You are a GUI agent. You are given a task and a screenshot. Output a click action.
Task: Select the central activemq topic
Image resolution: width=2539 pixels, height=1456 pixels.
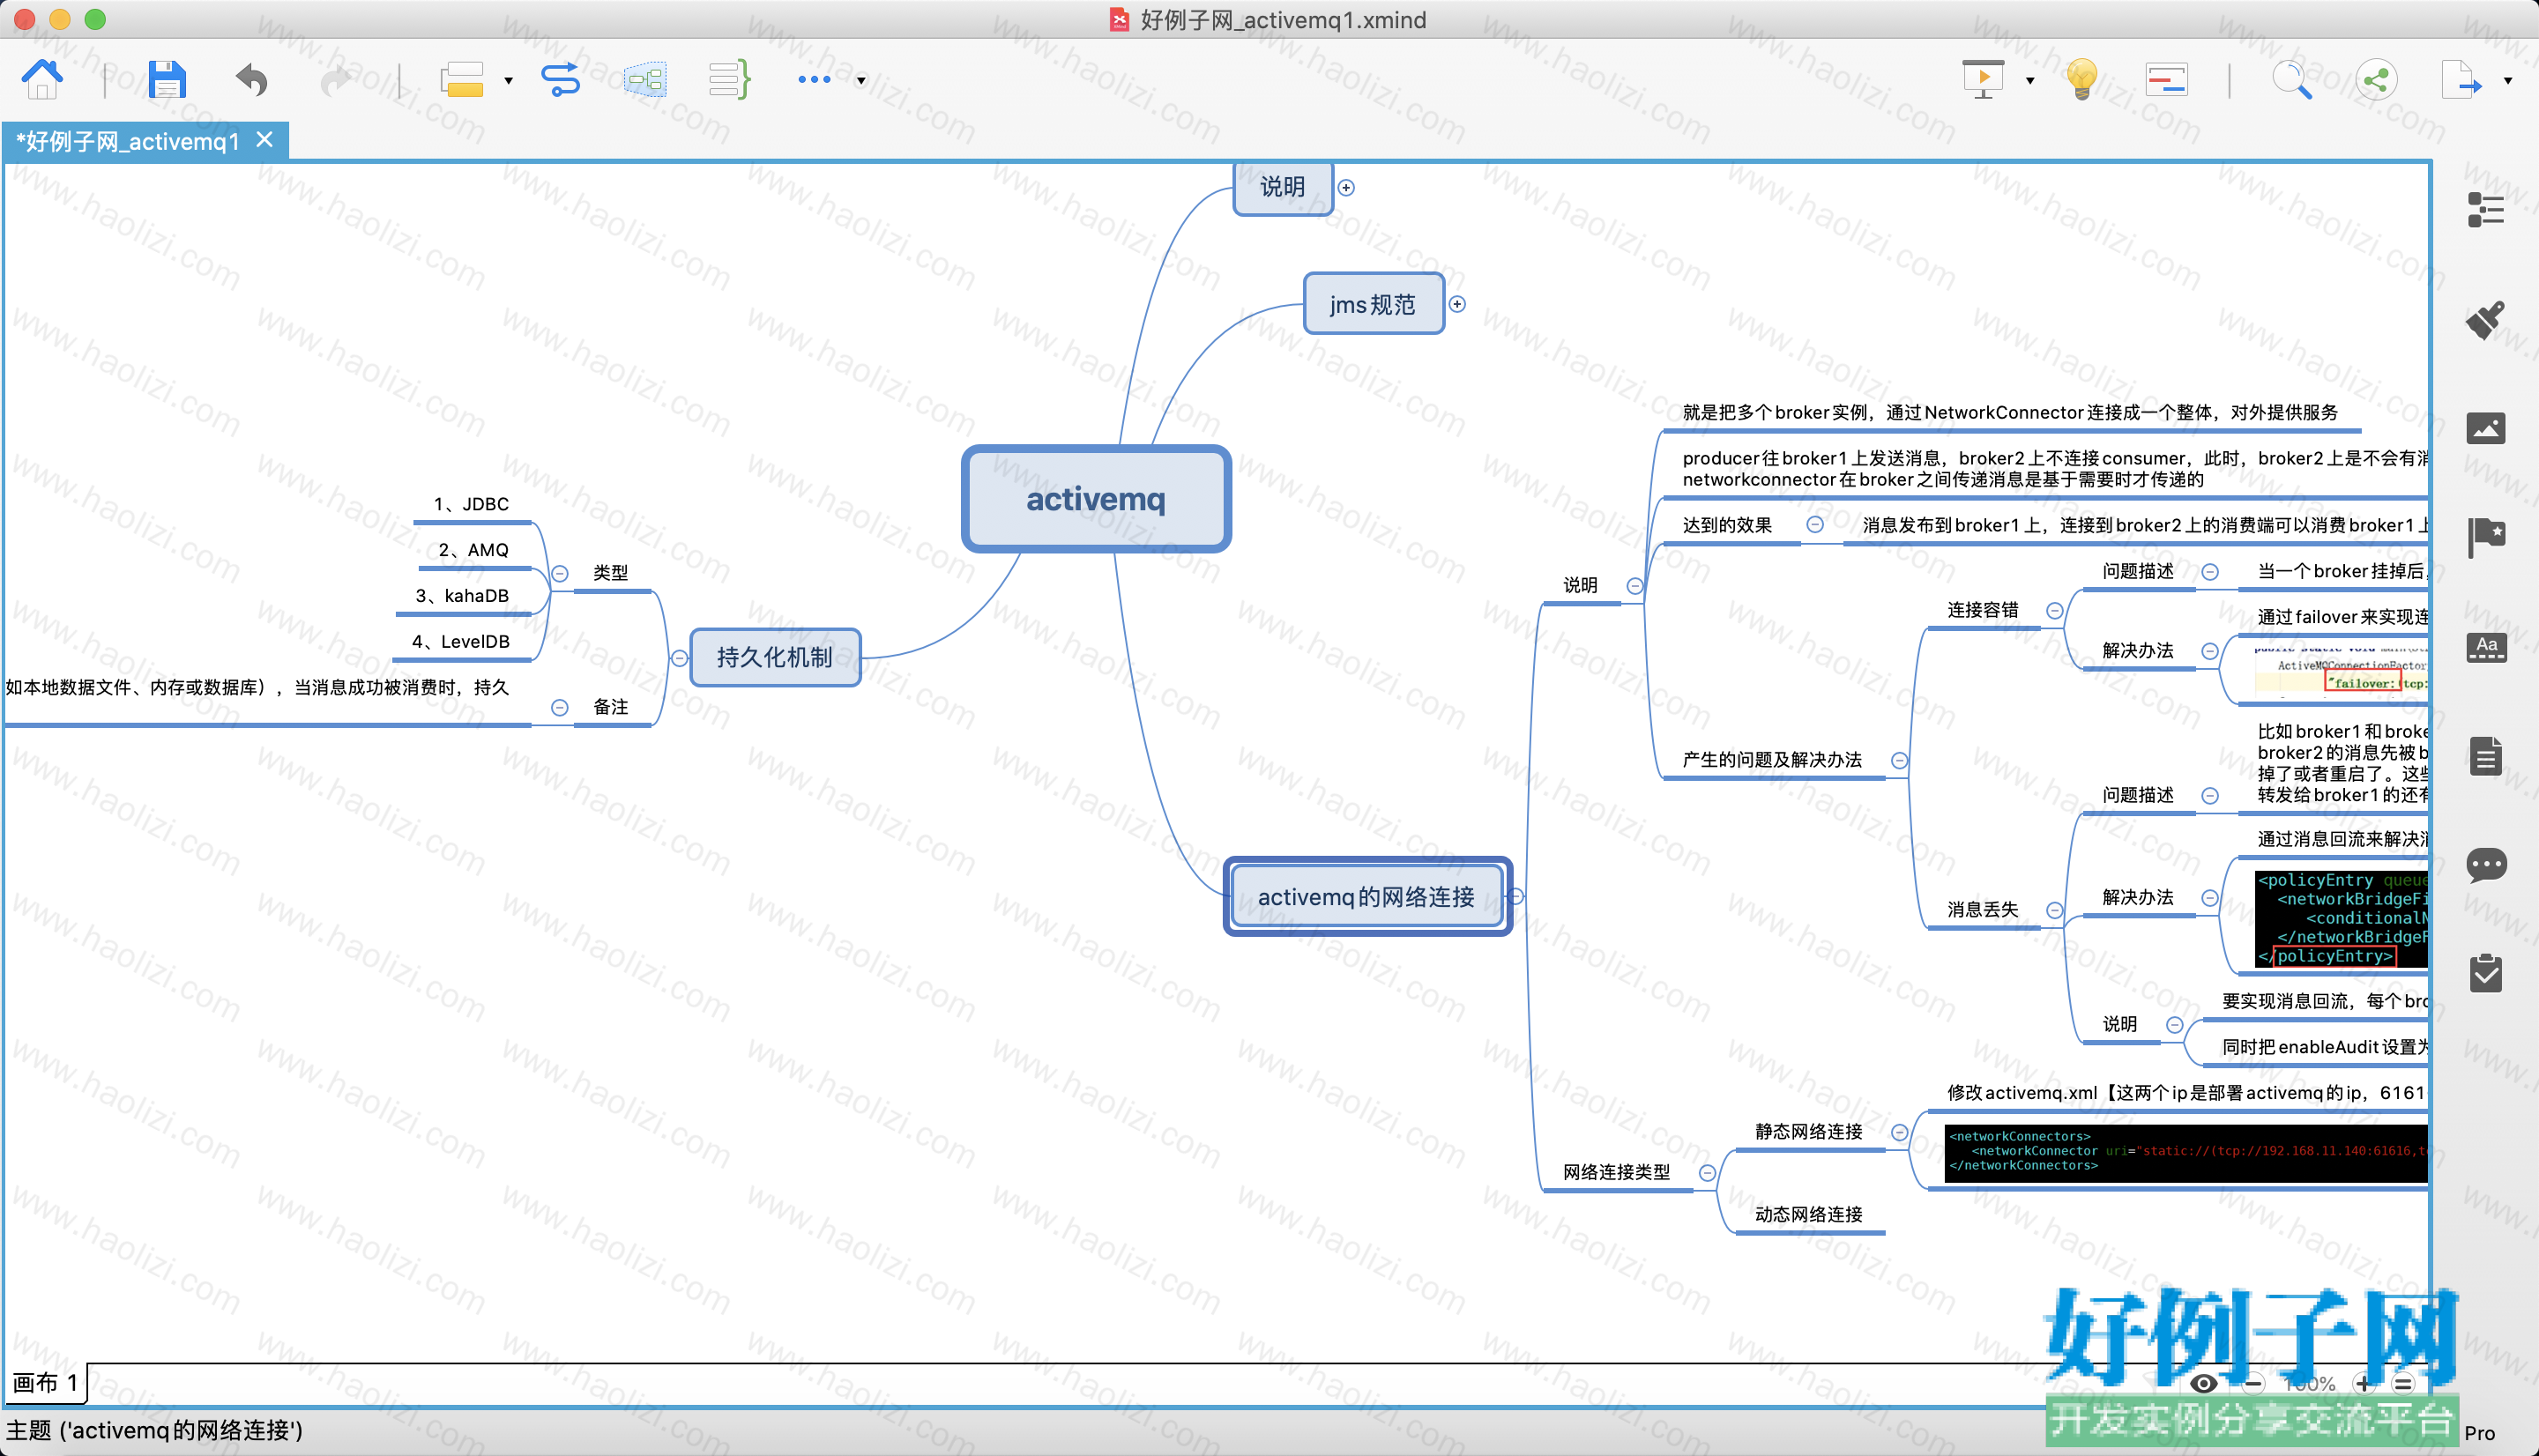[1096, 499]
